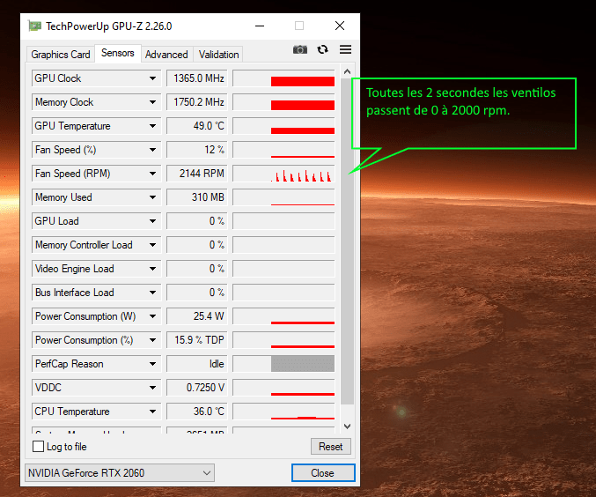Close GPU-Z with the title bar X

(340, 26)
